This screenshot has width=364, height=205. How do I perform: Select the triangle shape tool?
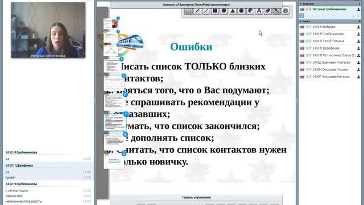click(233, 11)
